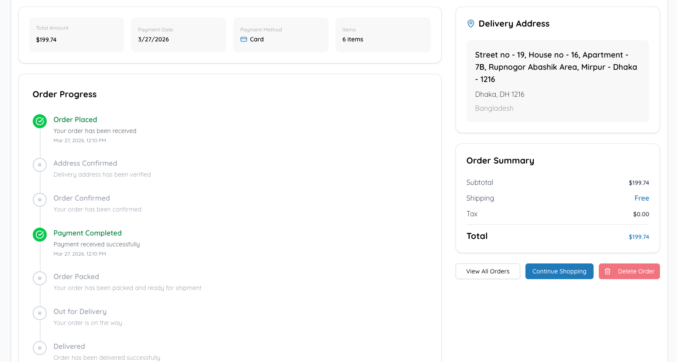Image resolution: width=677 pixels, height=362 pixels.
Task: Click the Payment Date card showing 3/27/2026
Action: (x=178, y=35)
